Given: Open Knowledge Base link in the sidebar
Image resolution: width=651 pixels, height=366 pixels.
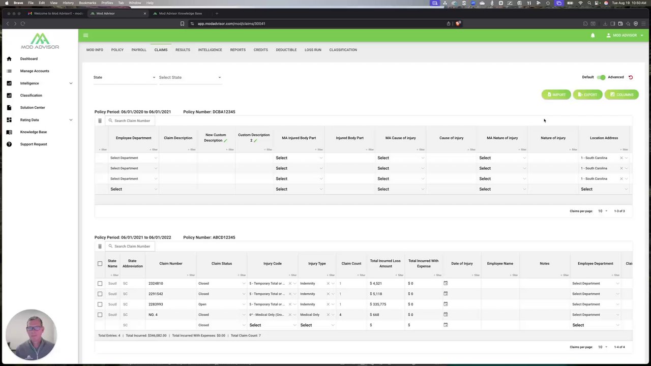Looking at the screenshot, I should [x=34, y=132].
